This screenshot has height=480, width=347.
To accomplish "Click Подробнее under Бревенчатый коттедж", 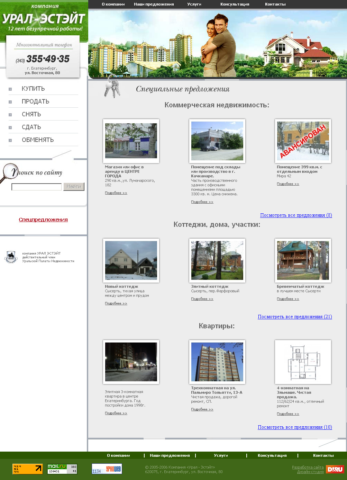I will [288, 299].
